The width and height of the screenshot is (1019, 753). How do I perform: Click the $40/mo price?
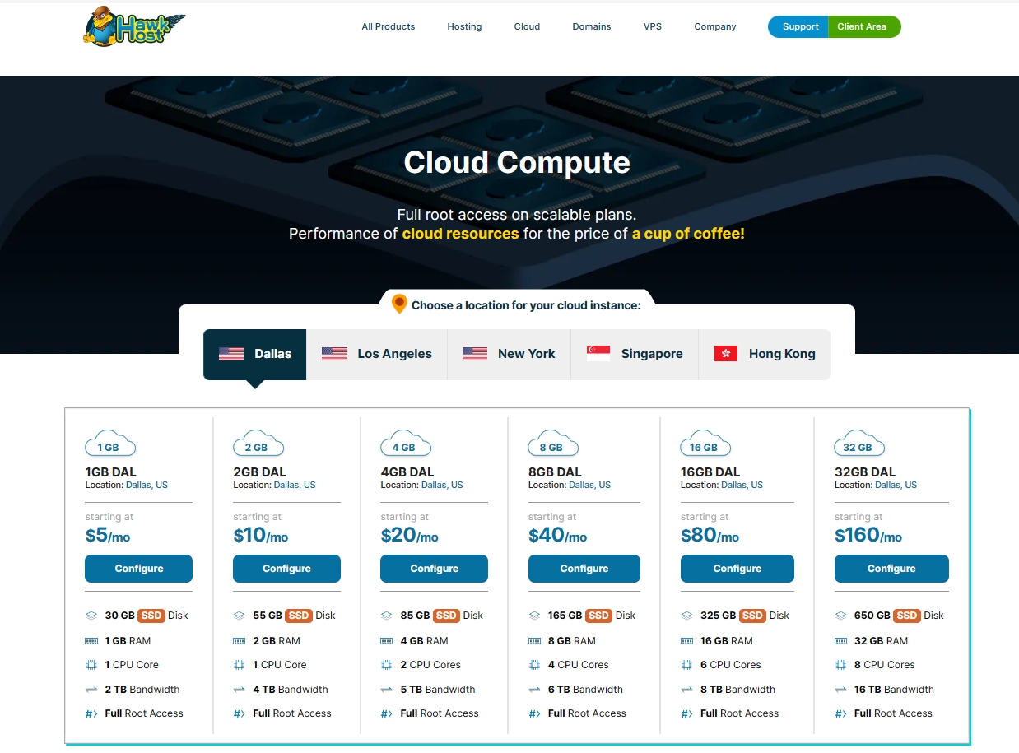click(x=557, y=536)
